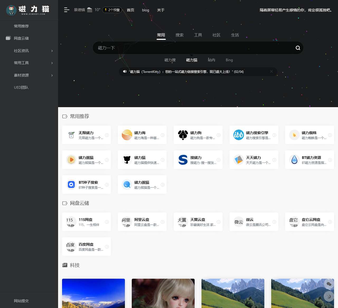Viewport: 338px width, 308px height.
Task: Click the 磁力海 orange globe icon
Action: coord(127,135)
